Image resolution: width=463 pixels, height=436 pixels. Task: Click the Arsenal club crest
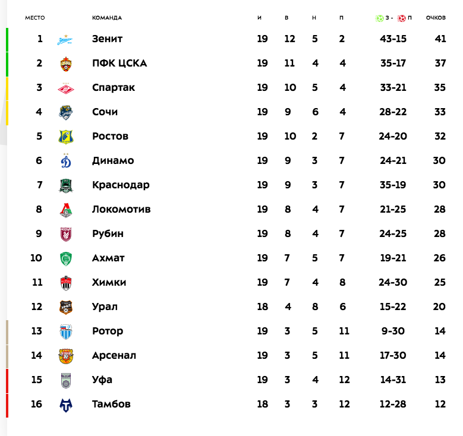click(x=66, y=356)
